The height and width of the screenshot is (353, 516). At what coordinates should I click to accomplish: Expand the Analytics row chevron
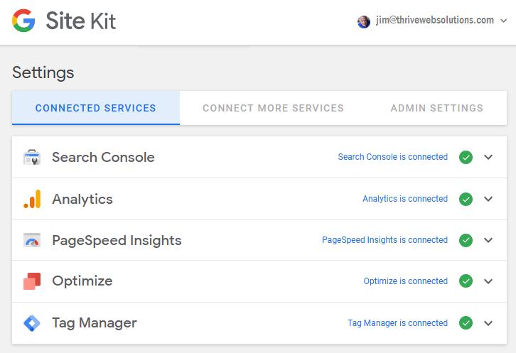[x=488, y=199]
